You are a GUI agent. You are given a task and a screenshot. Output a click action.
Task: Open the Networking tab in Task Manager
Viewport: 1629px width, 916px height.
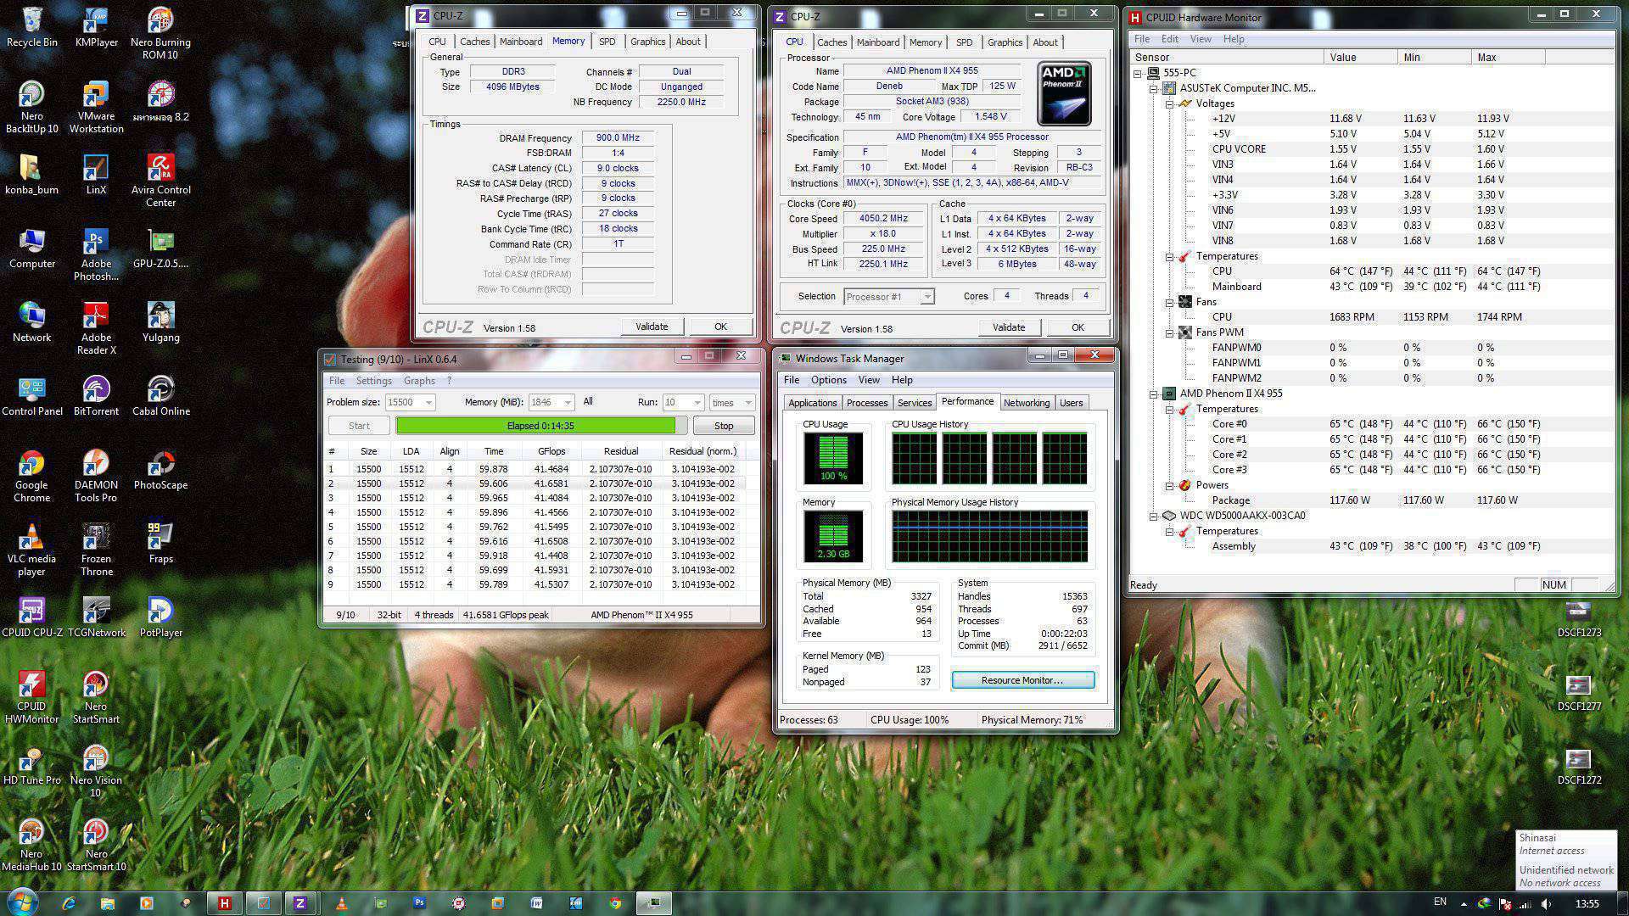pyautogui.click(x=1026, y=403)
